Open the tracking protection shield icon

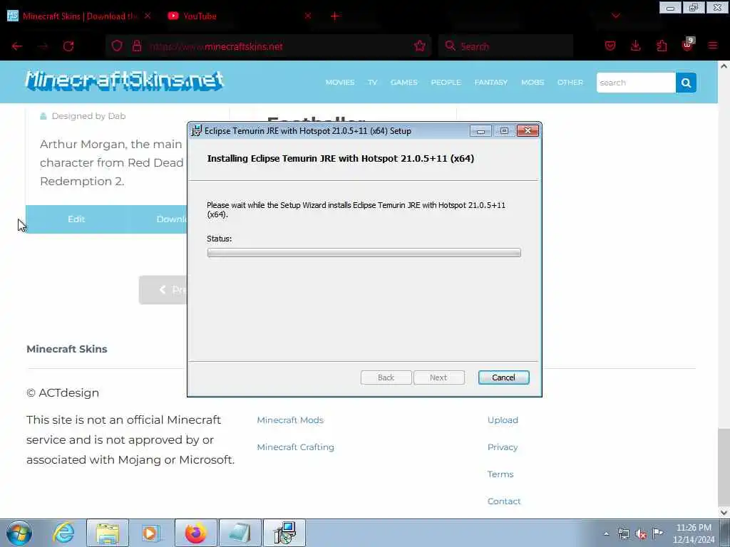pyautogui.click(x=117, y=46)
